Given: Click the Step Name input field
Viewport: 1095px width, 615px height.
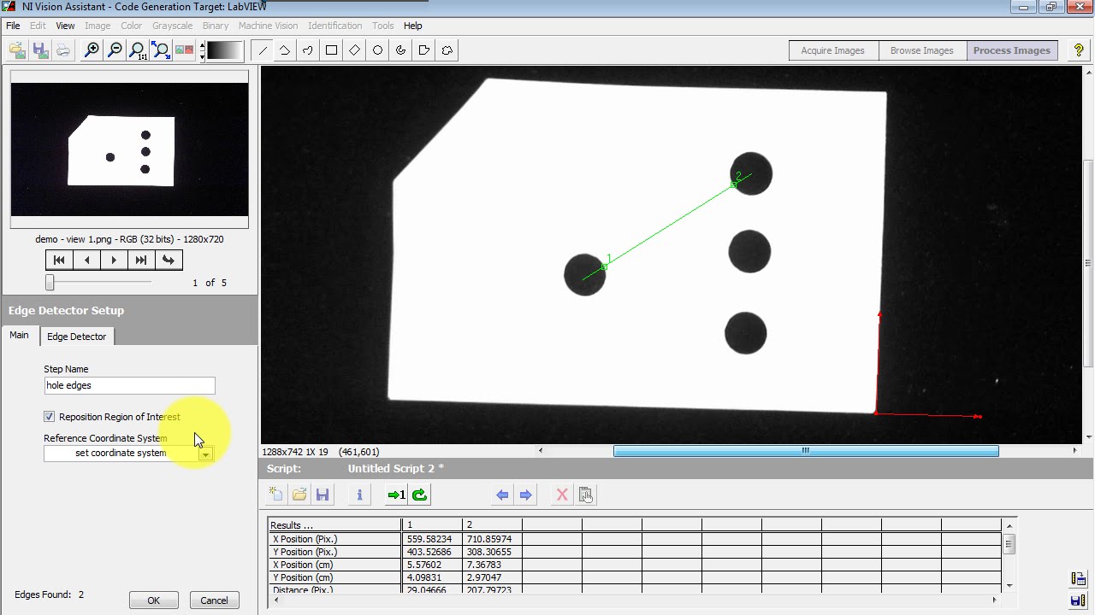Looking at the screenshot, I should (x=129, y=385).
